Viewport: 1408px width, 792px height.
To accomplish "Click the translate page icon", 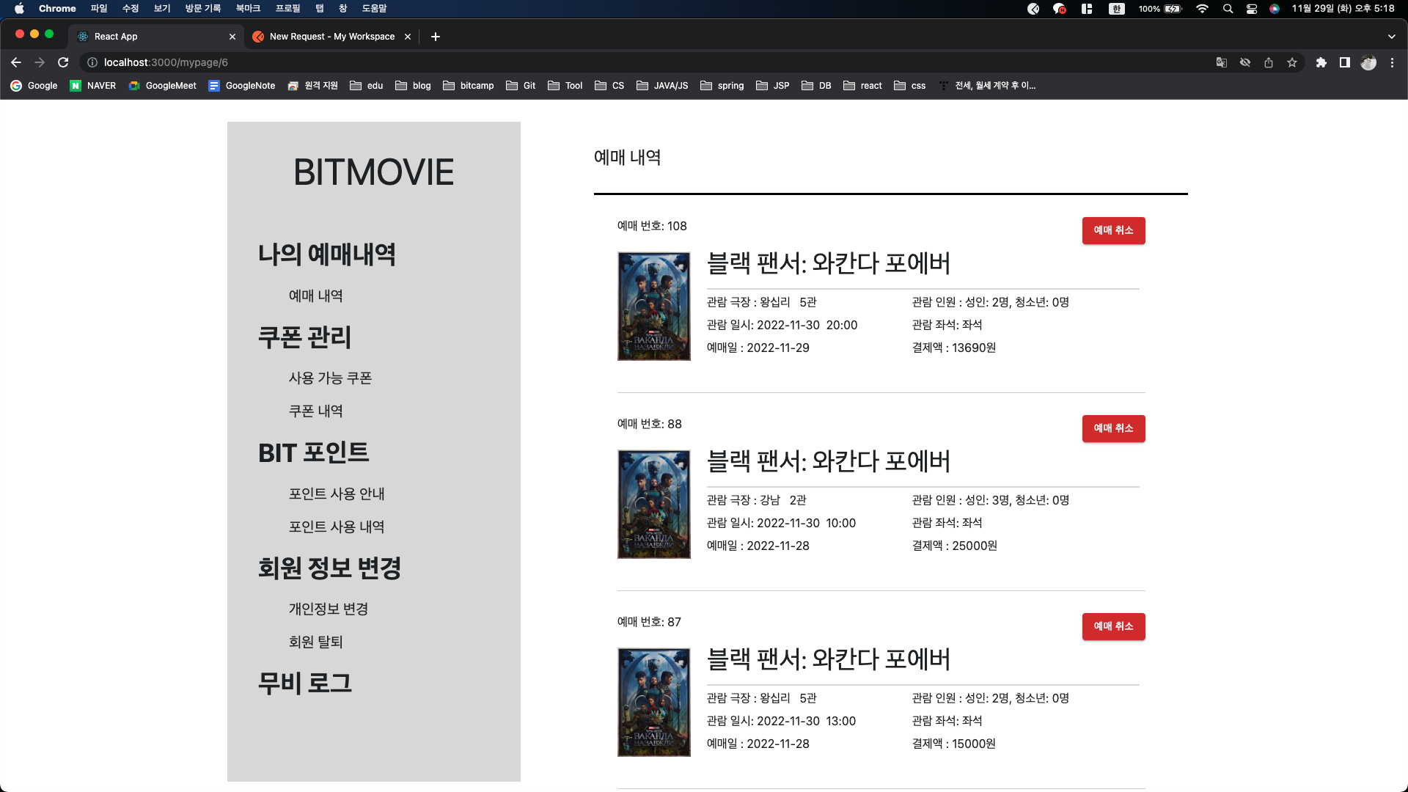I will coord(1222,62).
